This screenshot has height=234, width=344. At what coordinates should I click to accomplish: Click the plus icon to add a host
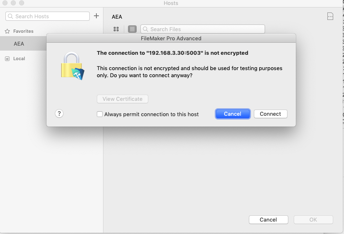(x=96, y=16)
